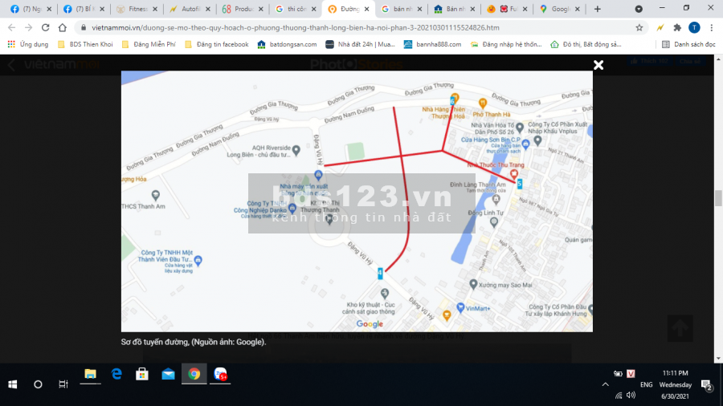Open the Zalo app in the taskbar
The width and height of the screenshot is (723, 406).
click(x=220, y=374)
